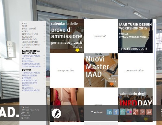Open the Twitter social icon
The height and width of the screenshot is (125, 162).
[122, 112]
